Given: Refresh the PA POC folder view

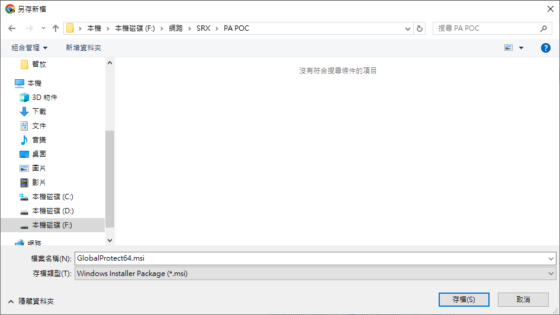Looking at the screenshot, I should click(x=420, y=28).
